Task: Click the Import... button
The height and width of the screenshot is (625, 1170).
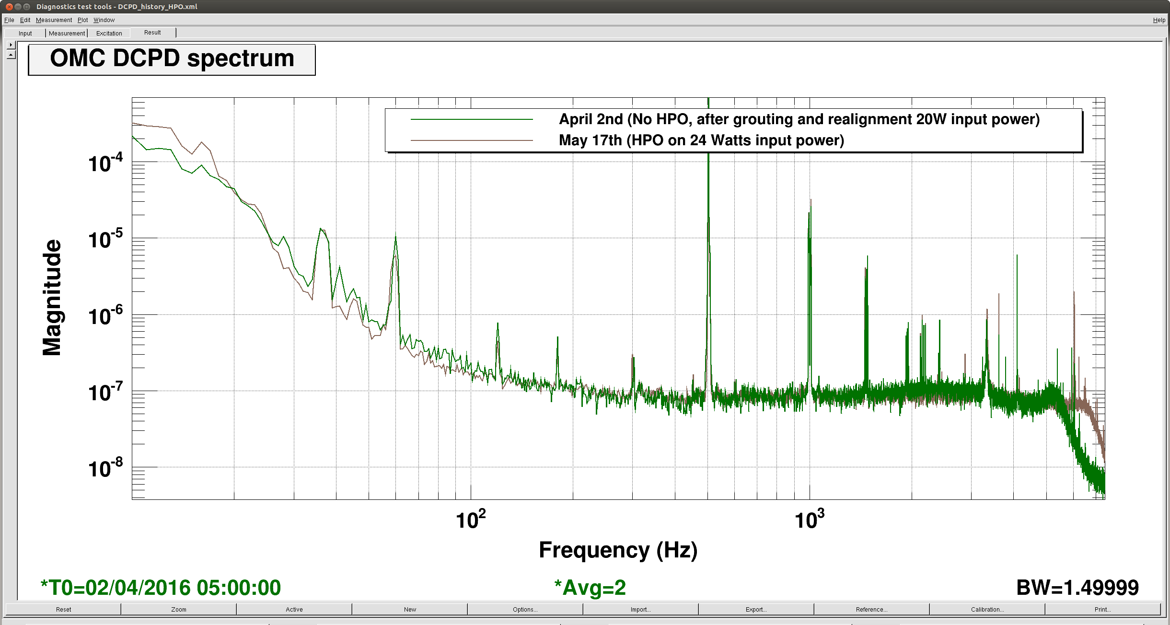Action: pyautogui.click(x=641, y=609)
